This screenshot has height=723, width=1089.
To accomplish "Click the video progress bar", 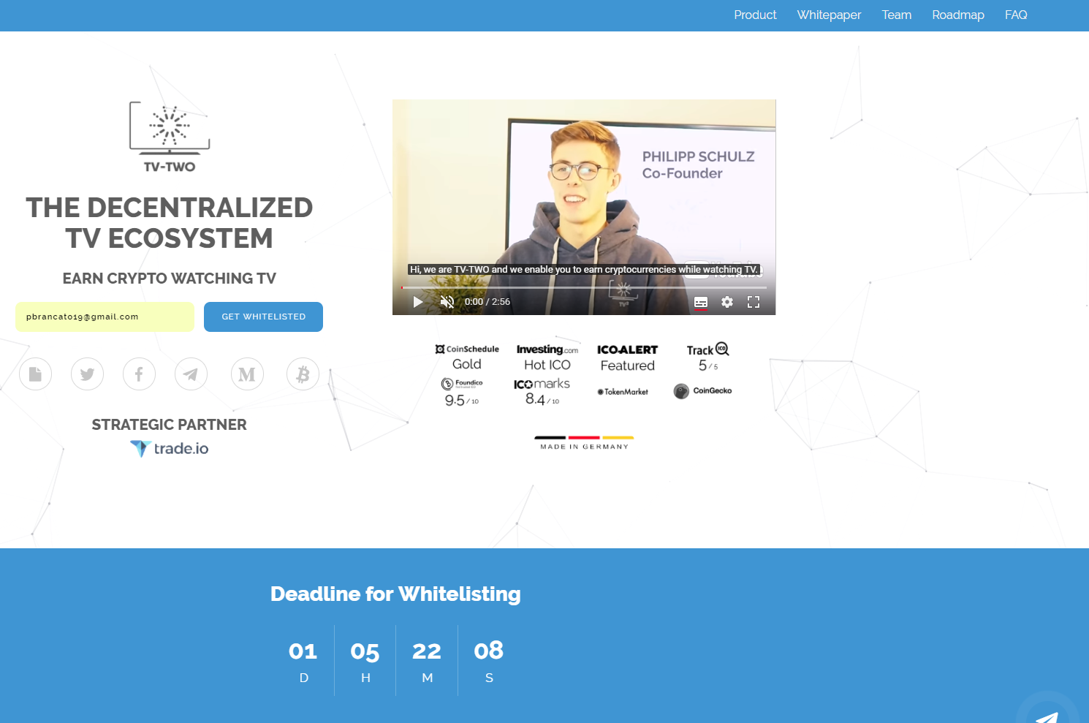I will coord(584,288).
